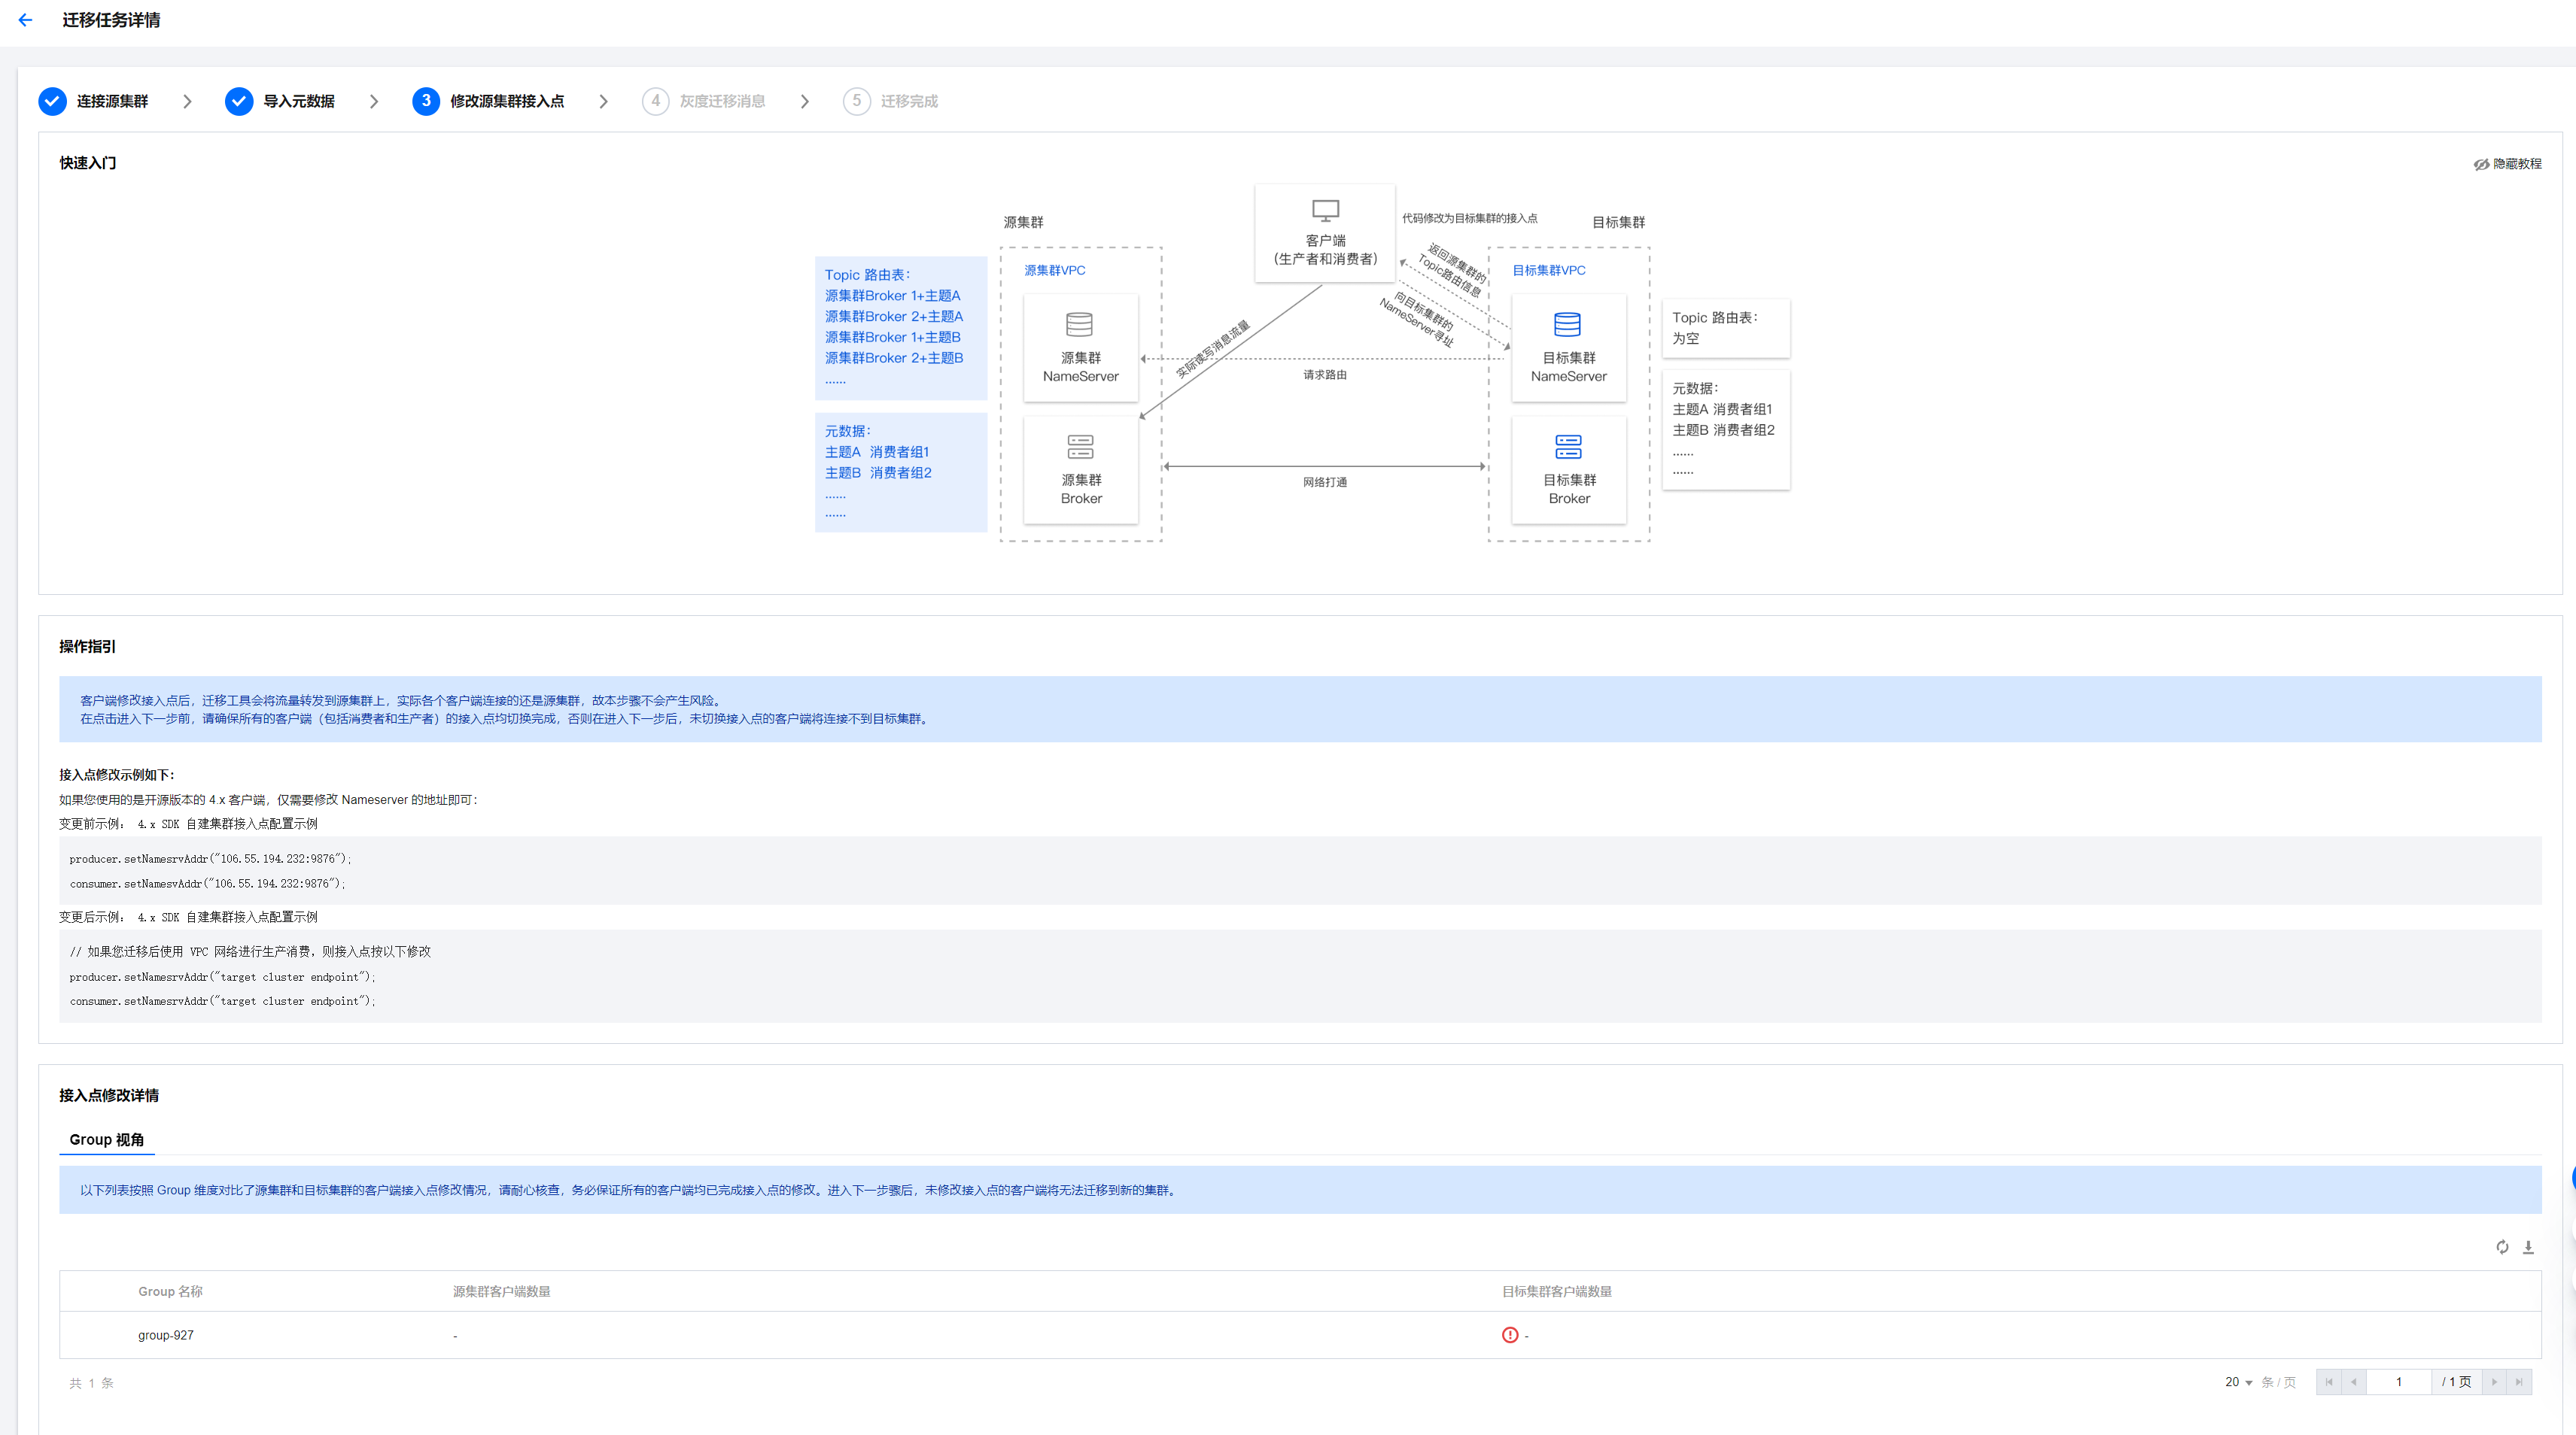Click the completed checkmark for 连接源集群 step
Image resolution: width=2576 pixels, height=1435 pixels.
tap(52, 101)
